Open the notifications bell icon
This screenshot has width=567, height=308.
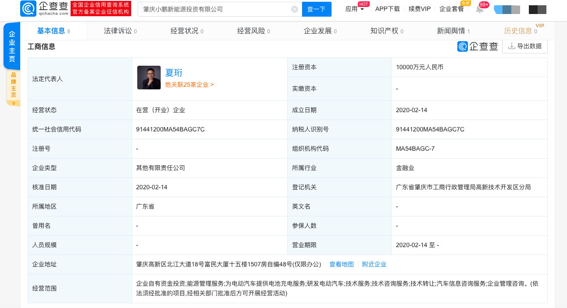[x=480, y=9]
